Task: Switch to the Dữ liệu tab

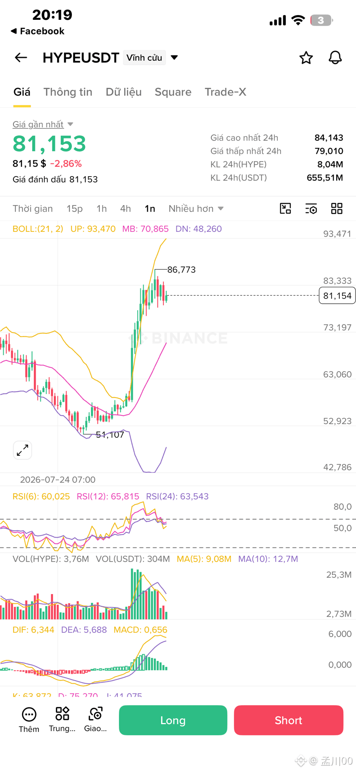Action: pos(124,92)
